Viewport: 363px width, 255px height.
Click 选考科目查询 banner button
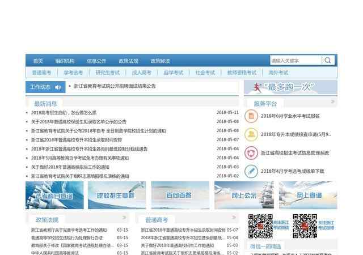point(53,195)
